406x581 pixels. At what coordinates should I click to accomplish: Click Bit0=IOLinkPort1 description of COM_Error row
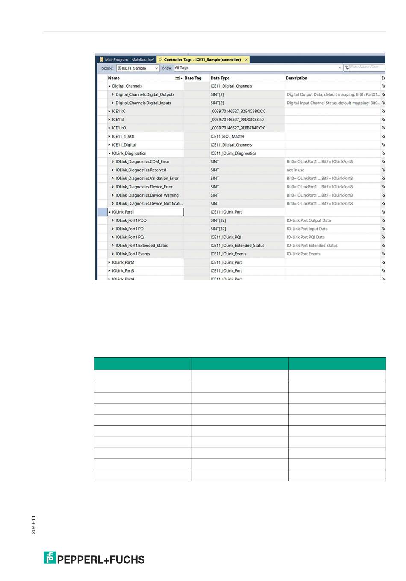tap(320, 162)
